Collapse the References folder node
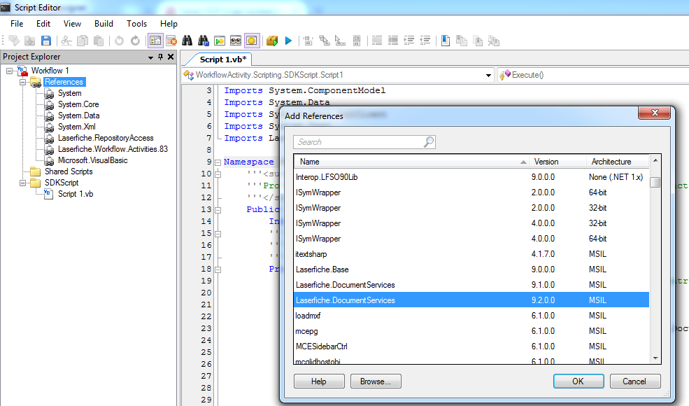Viewport: 689px width, 406px height. click(x=22, y=83)
